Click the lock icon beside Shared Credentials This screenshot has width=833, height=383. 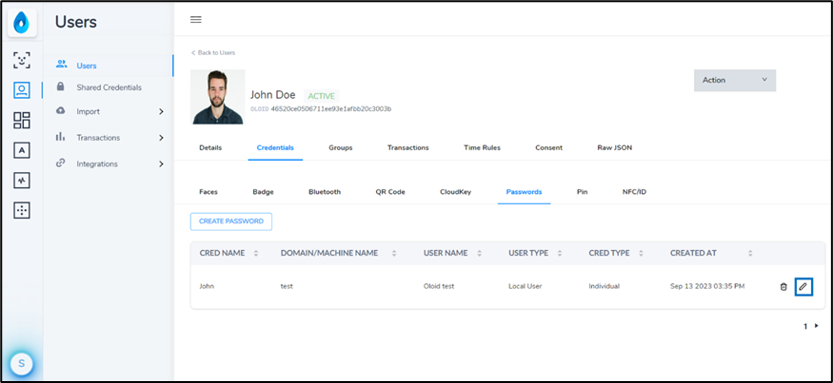pyautogui.click(x=61, y=86)
